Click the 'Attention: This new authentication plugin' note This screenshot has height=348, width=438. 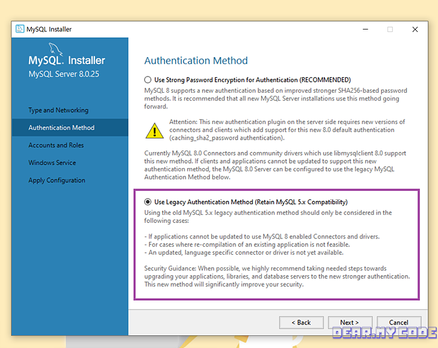click(x=287, y=130)
